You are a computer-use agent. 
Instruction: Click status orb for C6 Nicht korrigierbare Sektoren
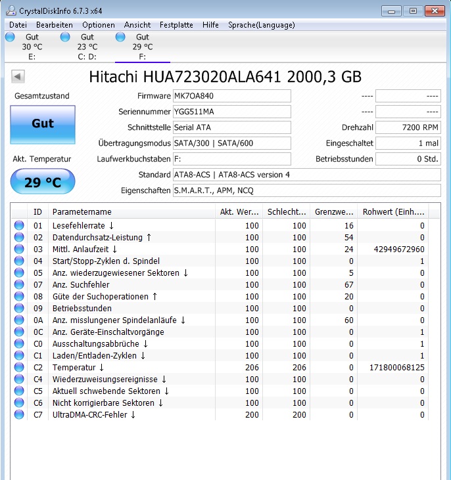point(19,403)
